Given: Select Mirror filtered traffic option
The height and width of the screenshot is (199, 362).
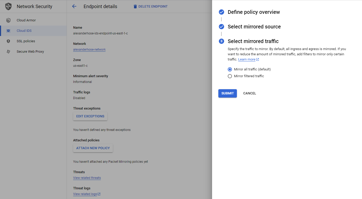Looking at the screenshot, I should 230,76.
